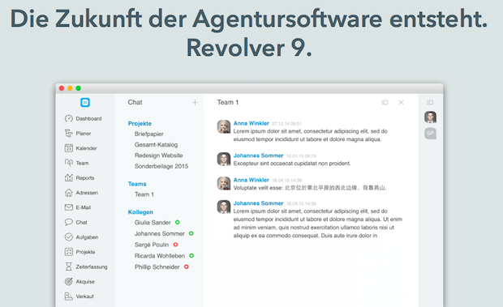Image resolution: width=503 pixels, height=307 pixels.
Task: Open the Aufgaben checkmark icon
Action: (x=69, y=237)
